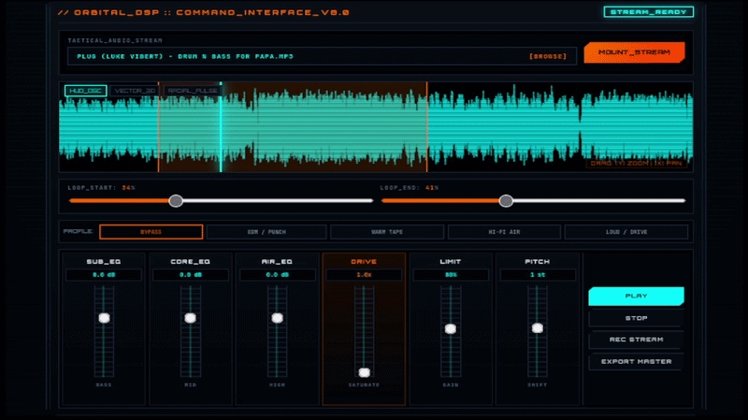Select the HI-FI AIR profile
748x420 pixels.
click(x=504, y=232)
